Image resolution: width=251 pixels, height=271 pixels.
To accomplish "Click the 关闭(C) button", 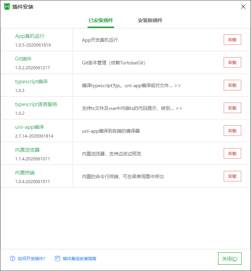I will [230, 259].
